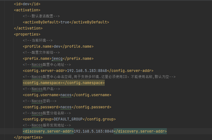Click the nacos value in config.password
The width and height of the screenshot is (212, 140).
pyautogui.click(x=66, y=107)
